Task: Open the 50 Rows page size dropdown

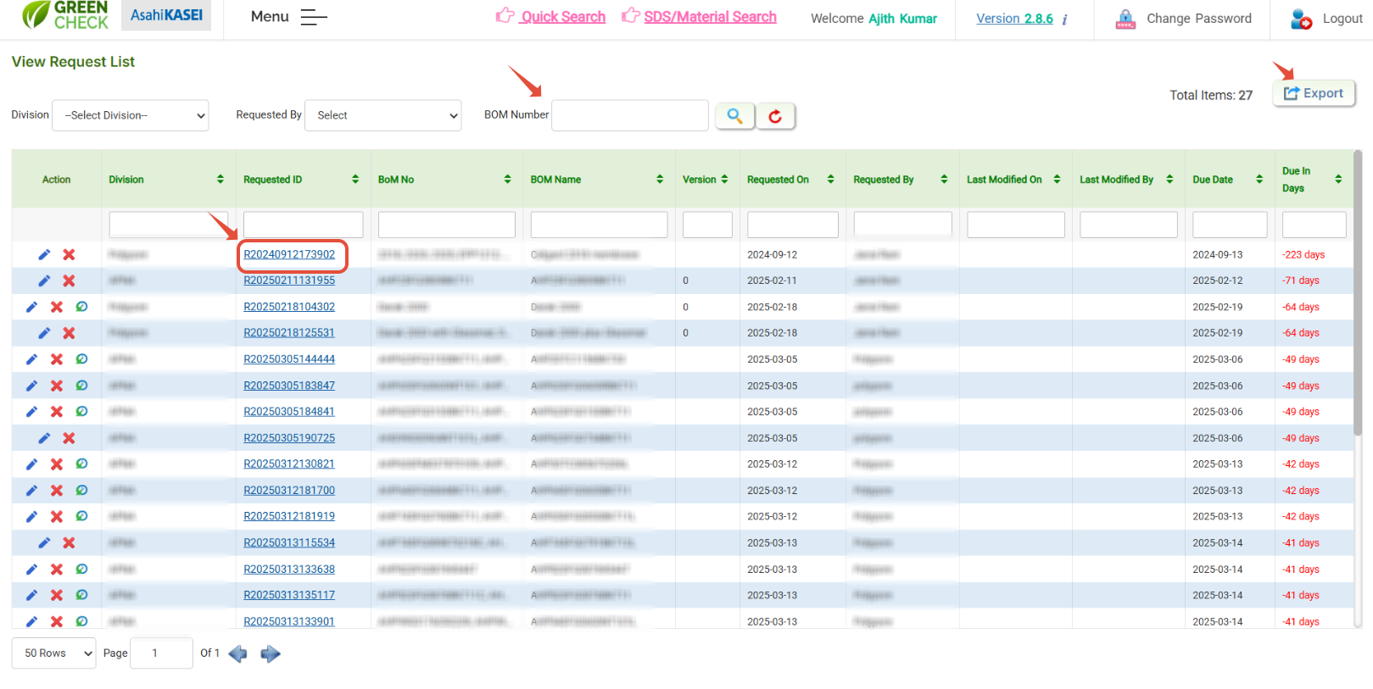Action: (53, 653)
